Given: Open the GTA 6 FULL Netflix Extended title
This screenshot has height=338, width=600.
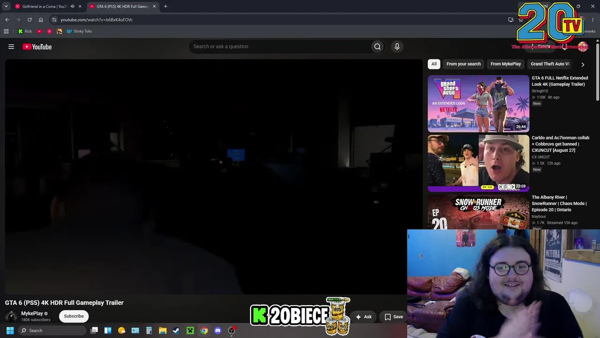Looking at the screenshot, I should point(560,81).
